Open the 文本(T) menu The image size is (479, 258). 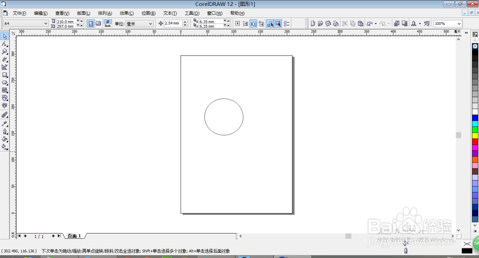(x=170, y=13)
